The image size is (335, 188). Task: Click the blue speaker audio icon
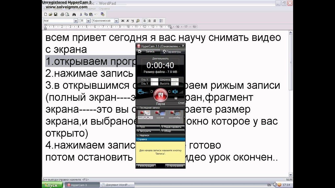click(x=175, y=92)
